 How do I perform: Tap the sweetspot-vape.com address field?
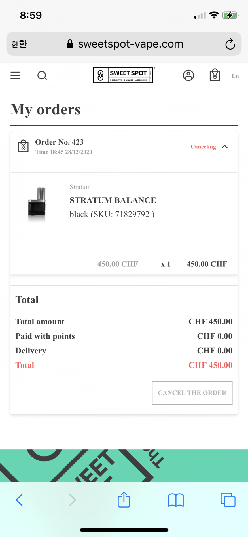click(x=130, y=44)
